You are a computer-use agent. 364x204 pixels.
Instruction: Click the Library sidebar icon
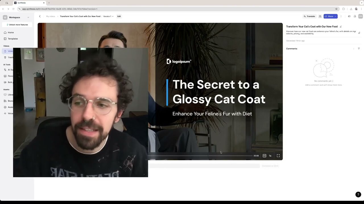pyautogui.click(x=5, y=95)
